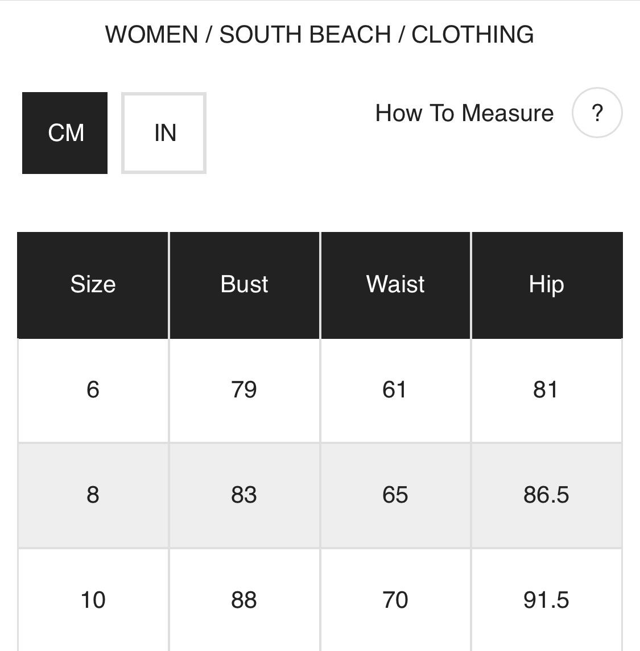
Task: Select the Waist column header
Action: click(395, 284)
